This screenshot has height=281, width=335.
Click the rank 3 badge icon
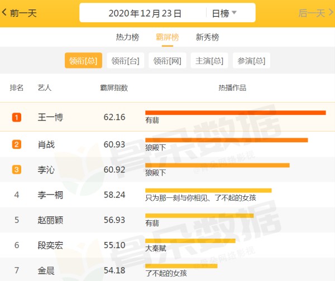coord(17,169)
